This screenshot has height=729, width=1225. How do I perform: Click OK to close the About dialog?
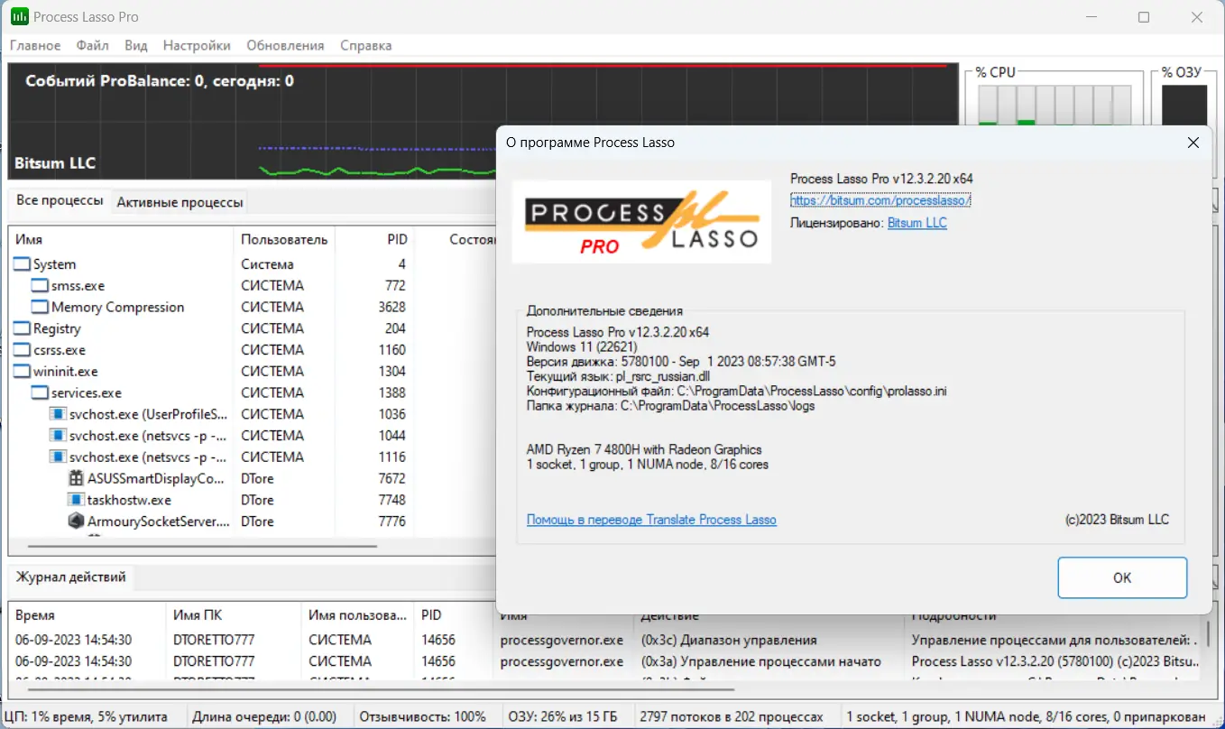click(x=1122, y=577)
